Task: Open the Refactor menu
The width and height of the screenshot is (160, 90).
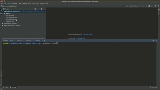Action: click(x=24, y=3)
